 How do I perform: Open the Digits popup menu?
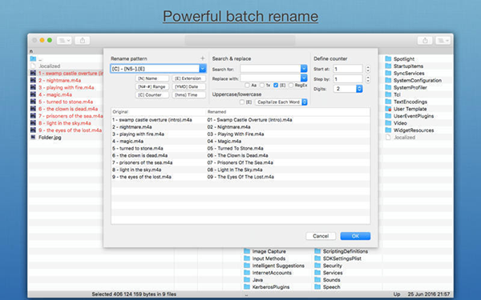(x=348, y=89)
